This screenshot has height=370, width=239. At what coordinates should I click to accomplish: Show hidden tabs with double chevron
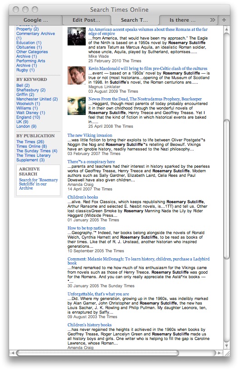click(212, 20)
